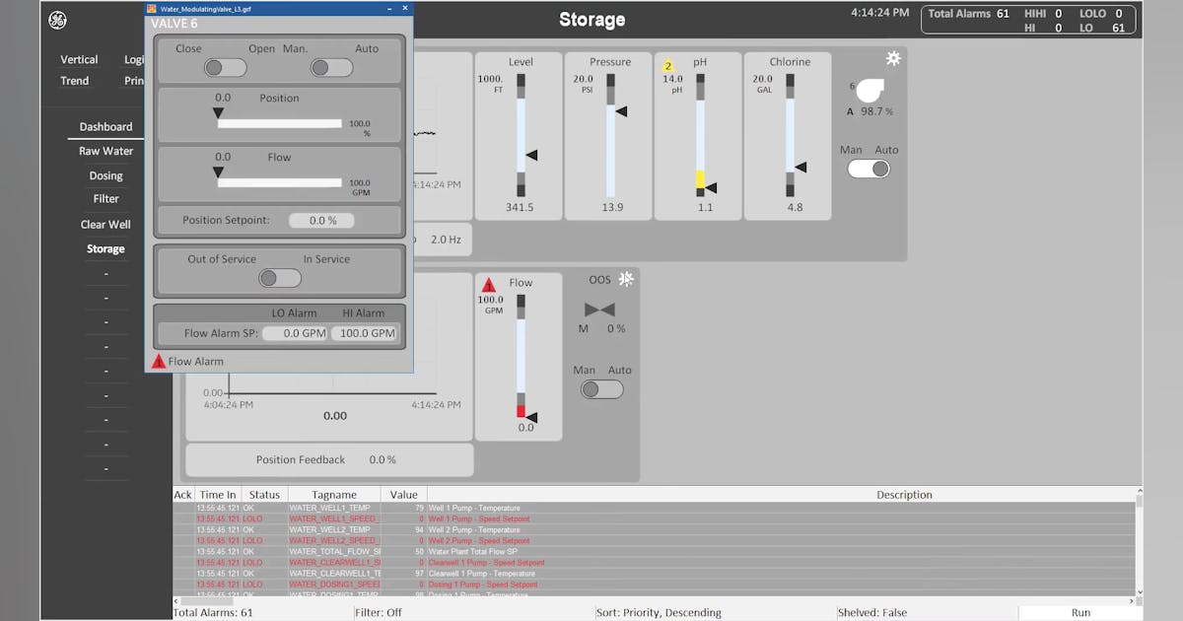Click the settings sunburst icon on Storage panel
Viewport: 1183px width, 621px height.
pyautogui.click(x=893, y=59)
